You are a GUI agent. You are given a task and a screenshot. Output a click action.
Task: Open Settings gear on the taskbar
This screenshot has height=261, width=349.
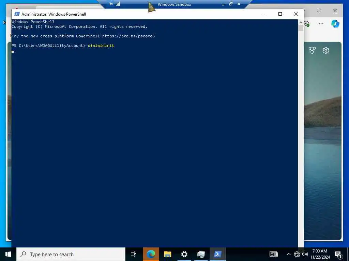(184, 254)
